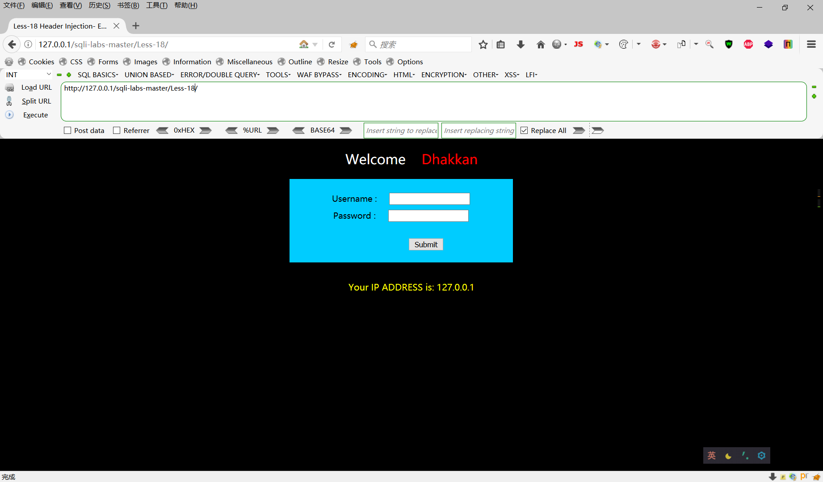Click the Wappalyzer shield icon
Image resolution: width=823 pixels, height=482 pixels.
point(729,44)
